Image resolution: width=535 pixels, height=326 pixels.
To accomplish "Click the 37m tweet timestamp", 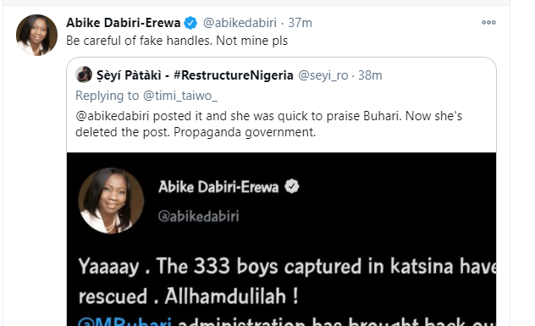I will [300, 23].
